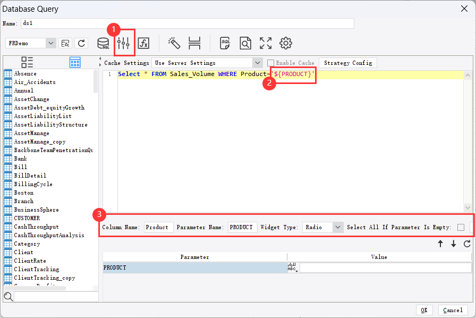Click the SQL database icon on the toolbar
The height and width of the screenshot is (318, 476).
[103, 43]
